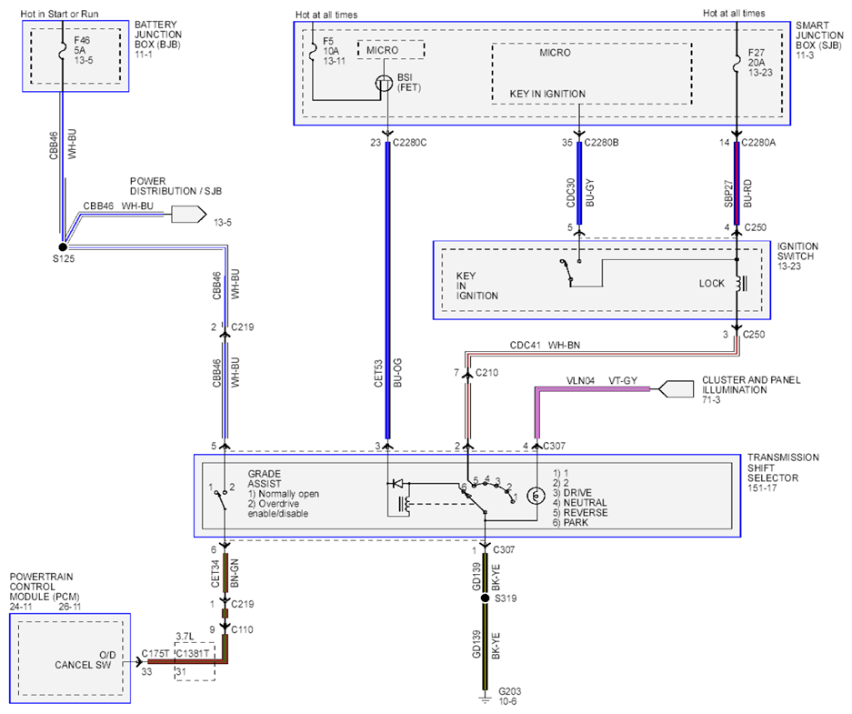Select the "C110" connector label
852x714 pixels.
pos(243,629)
